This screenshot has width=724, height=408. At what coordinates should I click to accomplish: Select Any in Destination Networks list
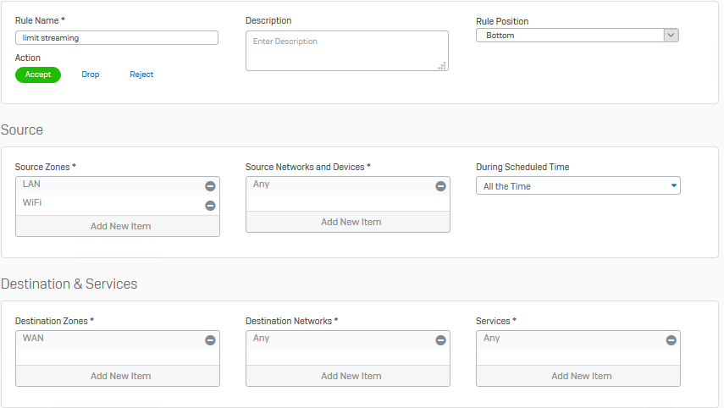click(x=348, y=340)
